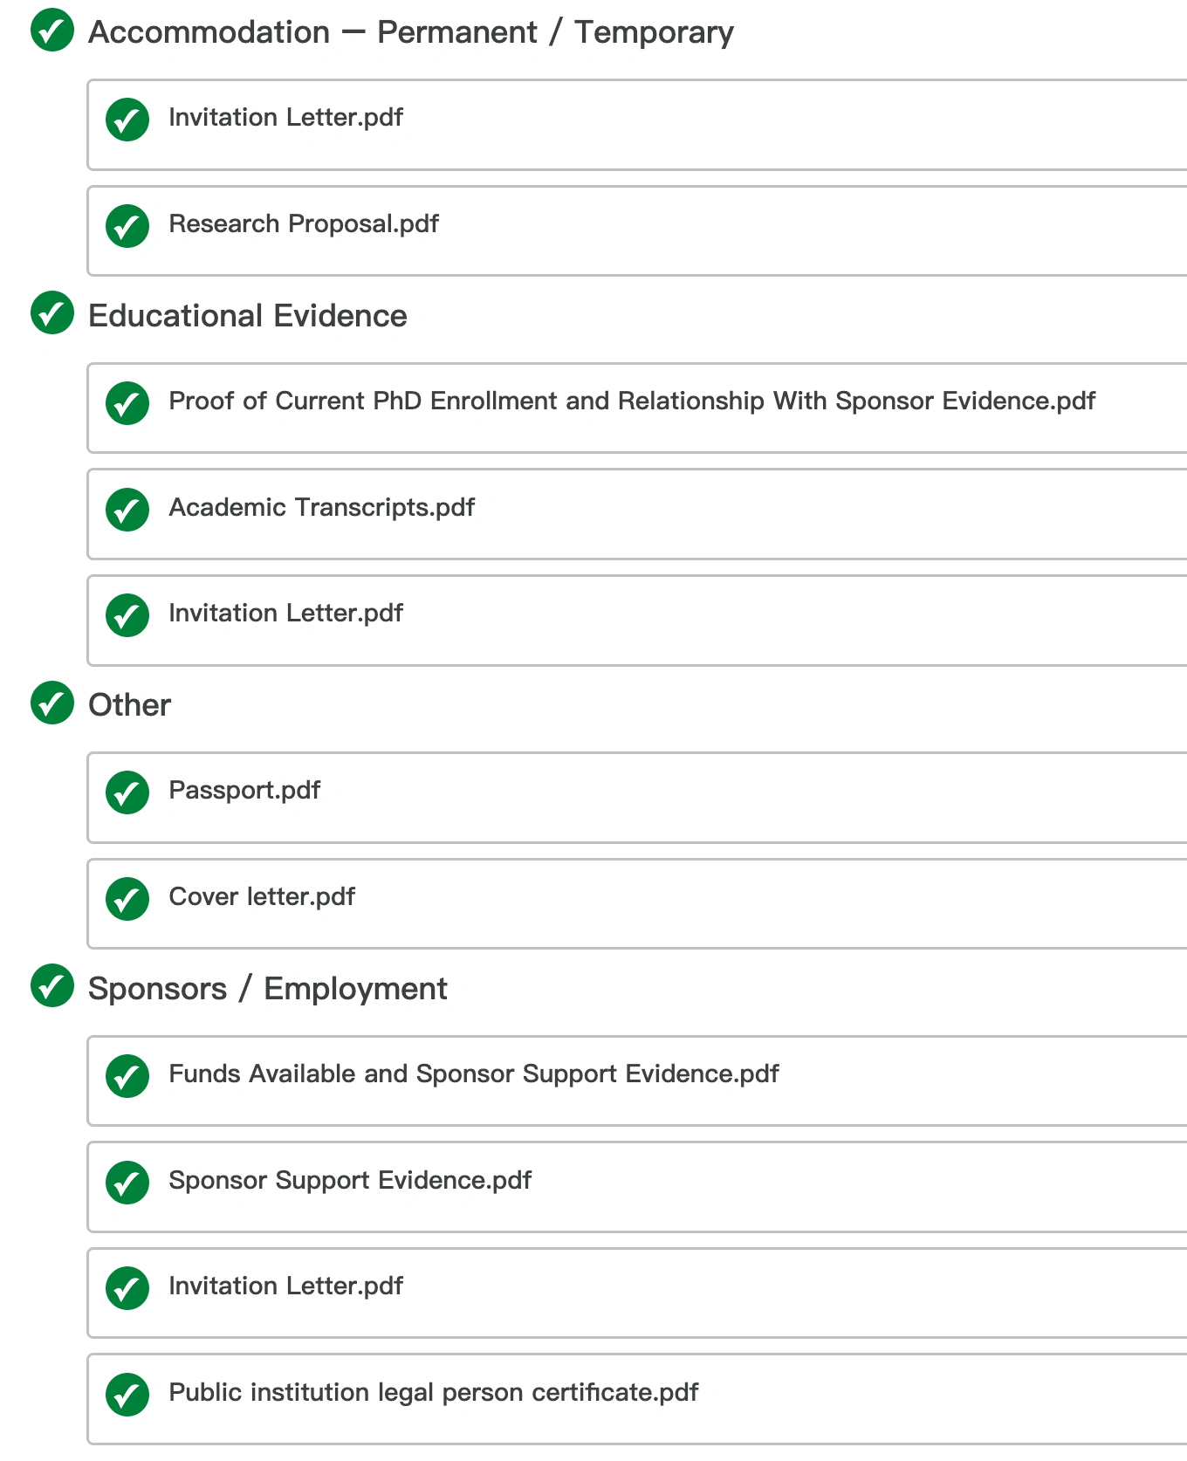This screenshot has height=1461, width=1187.
Task: Open Cover letter.pdf file link
Action: 262,896
